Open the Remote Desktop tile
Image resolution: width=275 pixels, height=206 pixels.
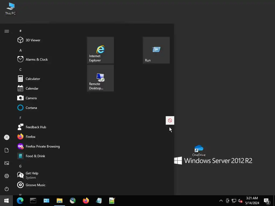[100, 78]
